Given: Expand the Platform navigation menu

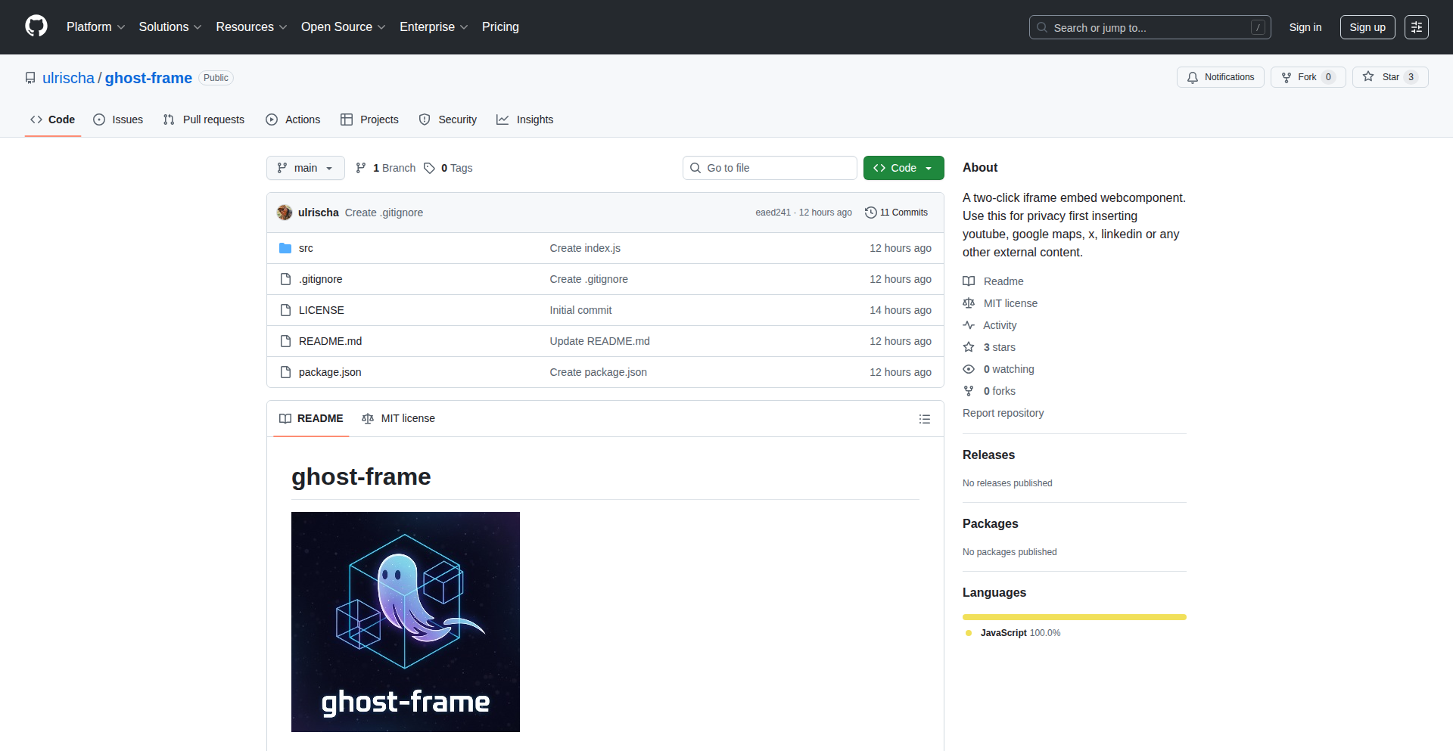Looking at the screenshot, I should pyautogui.click(x=95, y=27).
